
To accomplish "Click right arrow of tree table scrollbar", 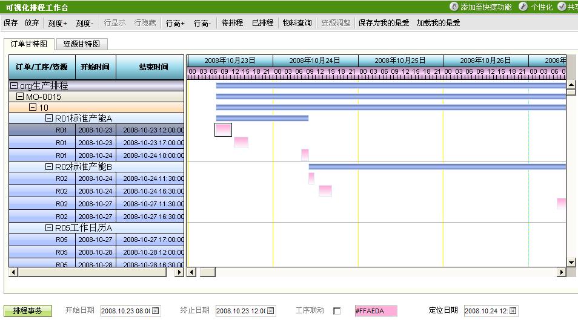I will (x=179, y=272).
